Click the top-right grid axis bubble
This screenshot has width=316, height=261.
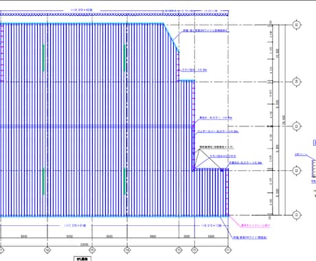[297, 25]
